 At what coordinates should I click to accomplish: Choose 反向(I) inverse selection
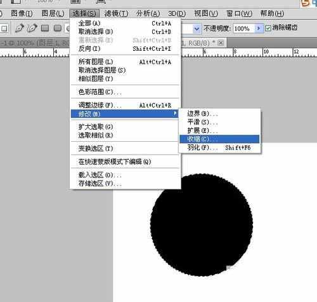coord(125,49)
